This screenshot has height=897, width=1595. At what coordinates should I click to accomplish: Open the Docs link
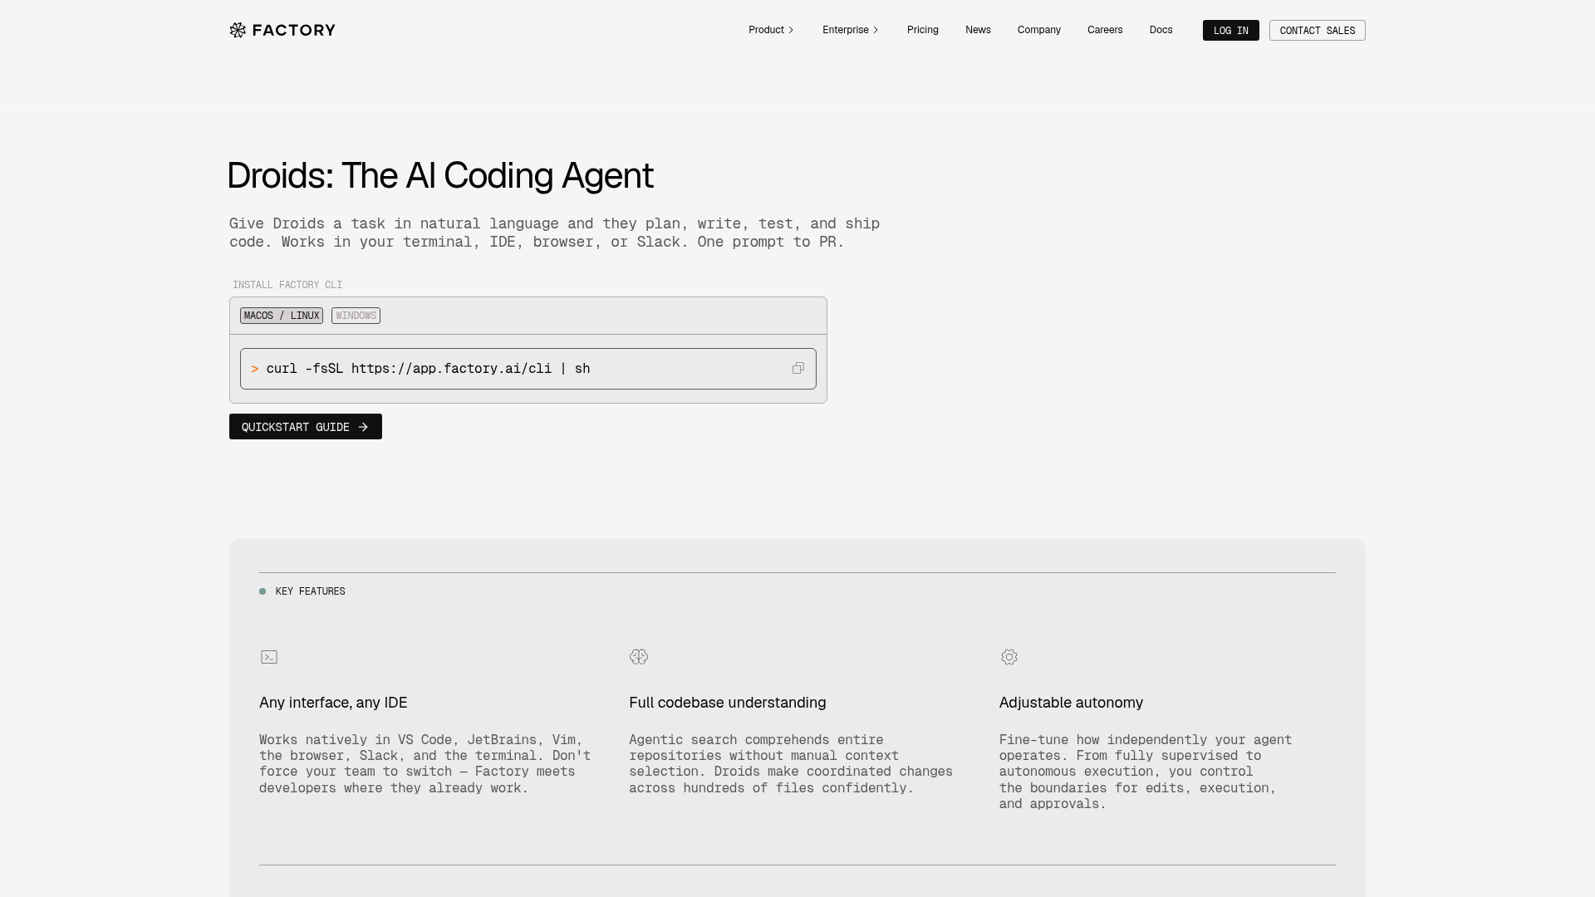pyautogui.click(x=1161, y=30)
